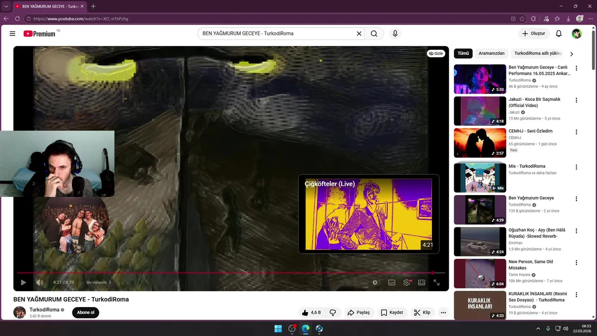Screen dimensions: 597x336
Task: Open browser settings ellipsis menu
Action: coord(590,19)
